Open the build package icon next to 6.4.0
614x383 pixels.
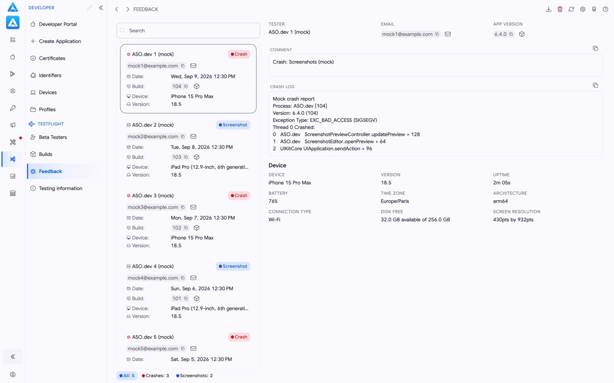522,34
